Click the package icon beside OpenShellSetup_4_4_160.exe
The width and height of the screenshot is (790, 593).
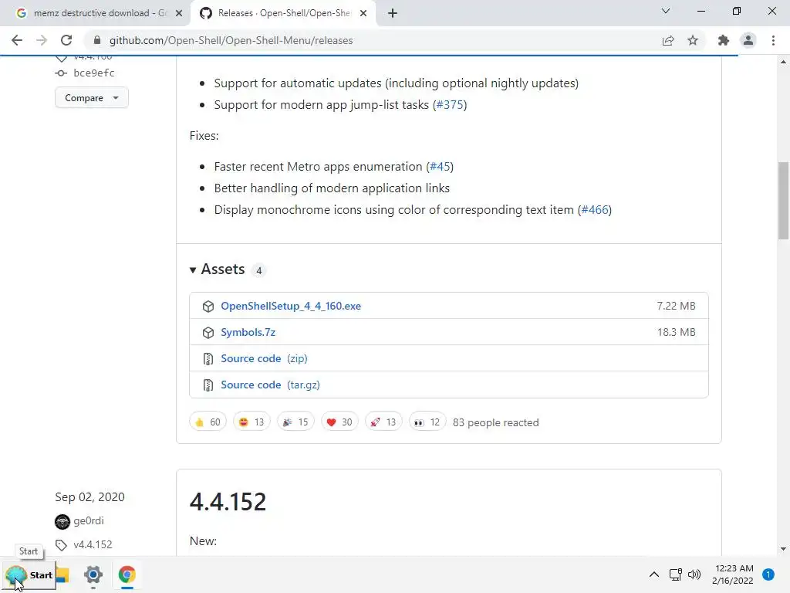(208, 306)
